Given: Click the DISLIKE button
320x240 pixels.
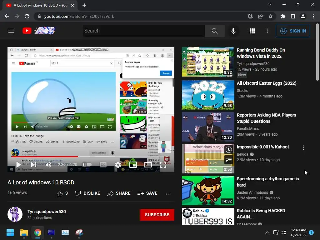Looking at the screenshot, I should pyautogui.click(x=87, y=193).
